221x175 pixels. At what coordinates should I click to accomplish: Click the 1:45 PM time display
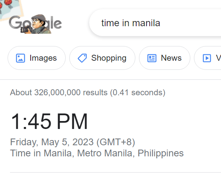[49, 121]
